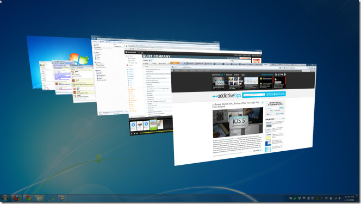
Task: Open Google Talk from the taskbar
Action: [62, 198]
